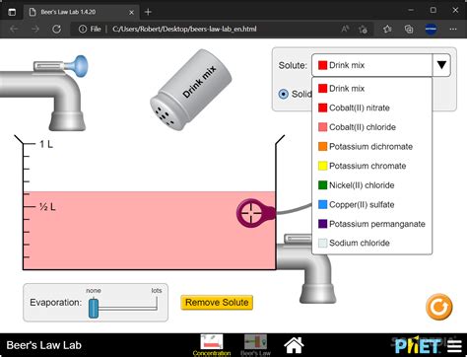
Task: Click the Remove Solute button
Action: pyautogui.click(x=217, y=303)
